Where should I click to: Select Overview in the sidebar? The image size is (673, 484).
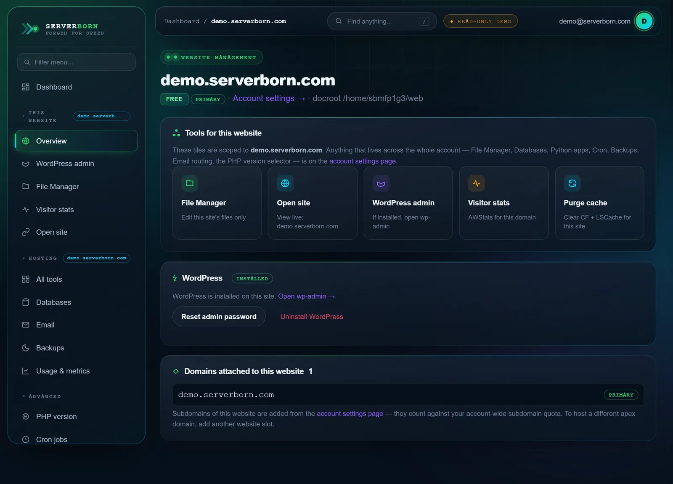click(77, 141)
